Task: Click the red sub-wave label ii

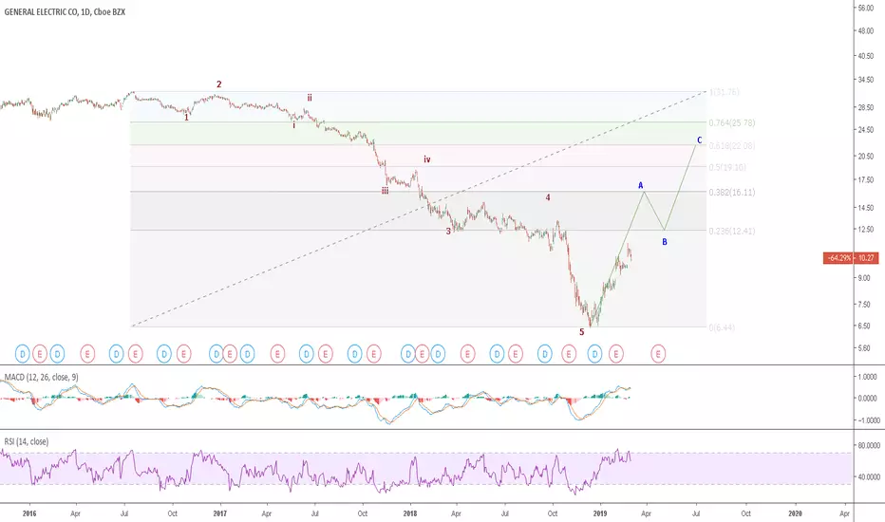Action: point(310,98)
